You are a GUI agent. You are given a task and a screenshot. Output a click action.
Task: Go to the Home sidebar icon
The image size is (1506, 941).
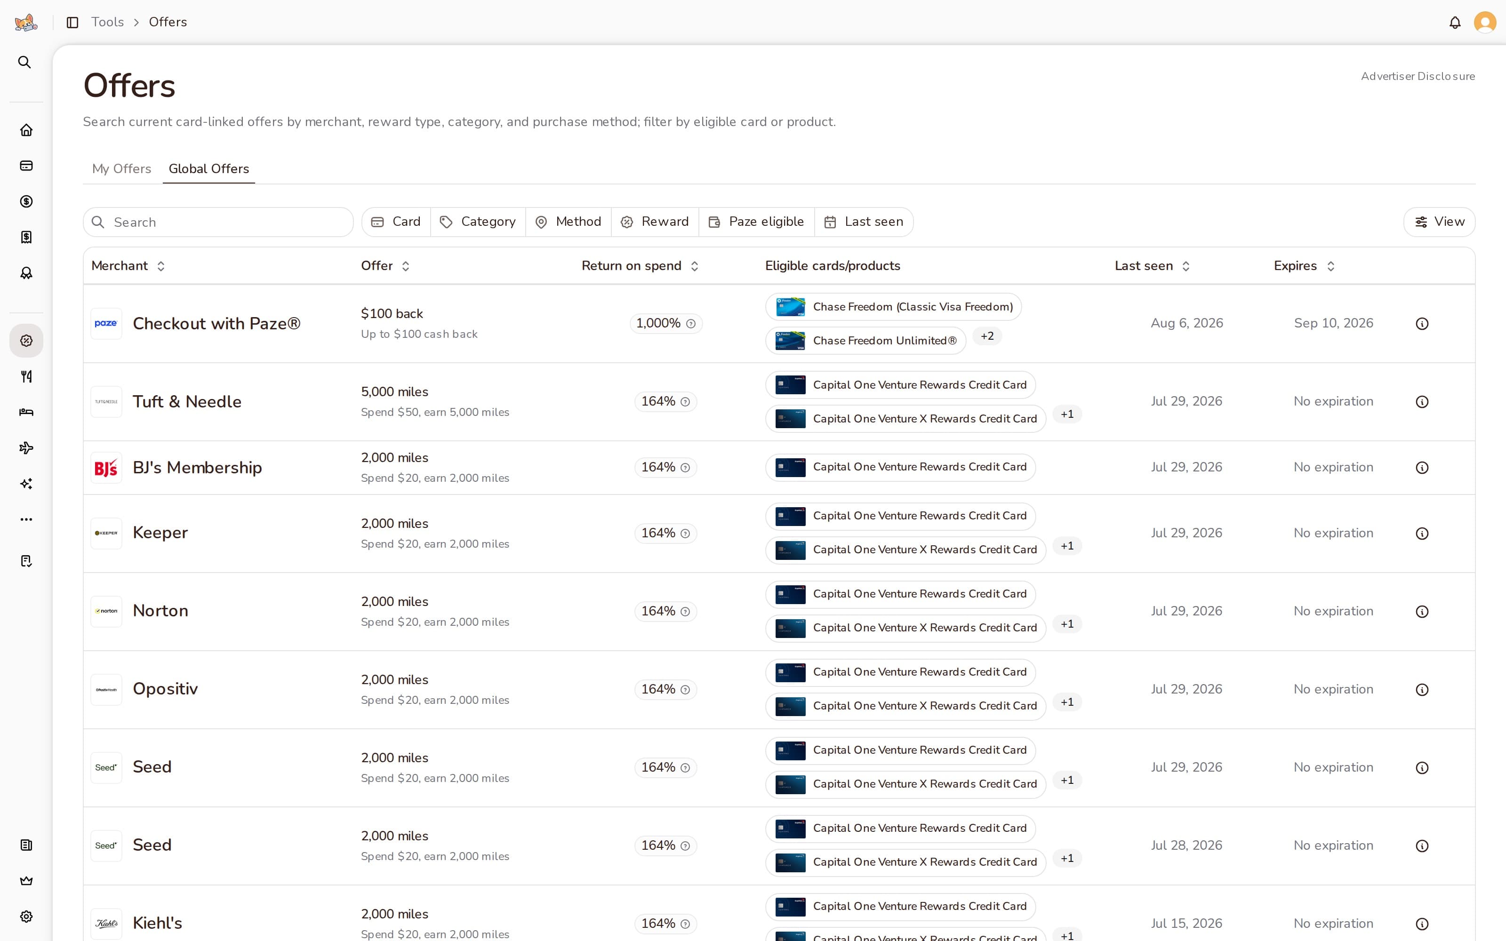click(26, 130)
